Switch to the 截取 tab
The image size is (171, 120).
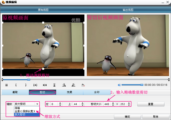15,92
